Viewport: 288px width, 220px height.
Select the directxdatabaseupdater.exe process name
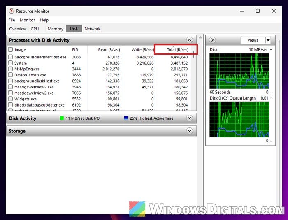39,105
